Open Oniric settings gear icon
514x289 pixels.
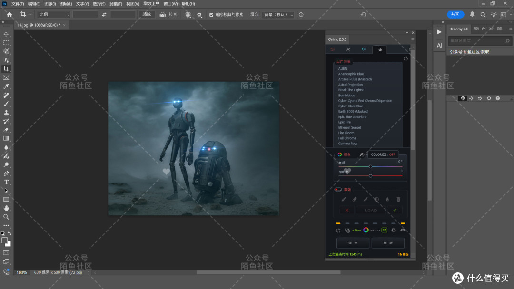click(x=394, y=230)
